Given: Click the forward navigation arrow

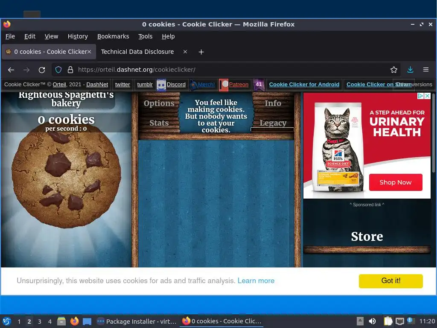Looking at the screenshot, I should pyautogui.click(x=26, y=70).
